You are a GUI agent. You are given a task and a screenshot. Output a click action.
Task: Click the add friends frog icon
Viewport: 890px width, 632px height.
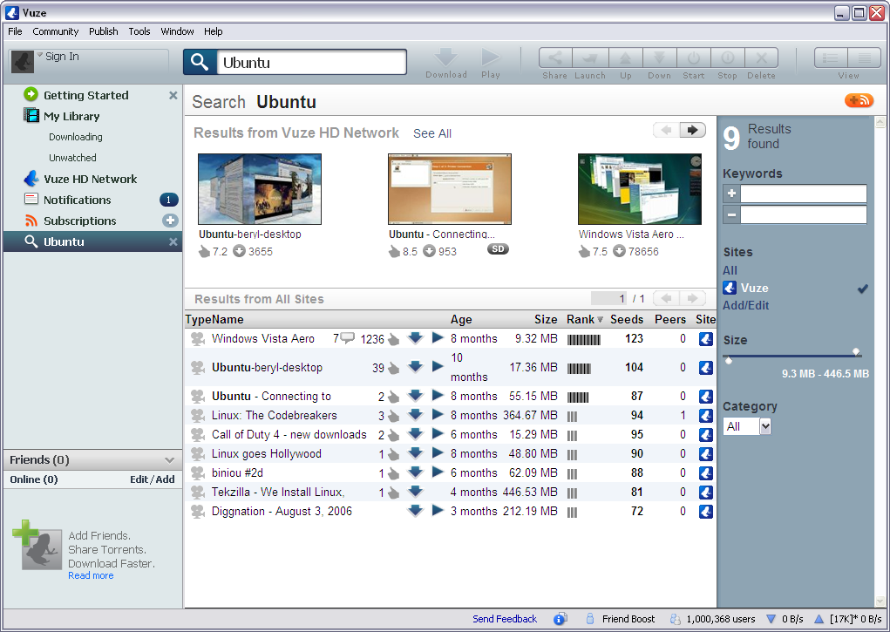click(37, 545)
